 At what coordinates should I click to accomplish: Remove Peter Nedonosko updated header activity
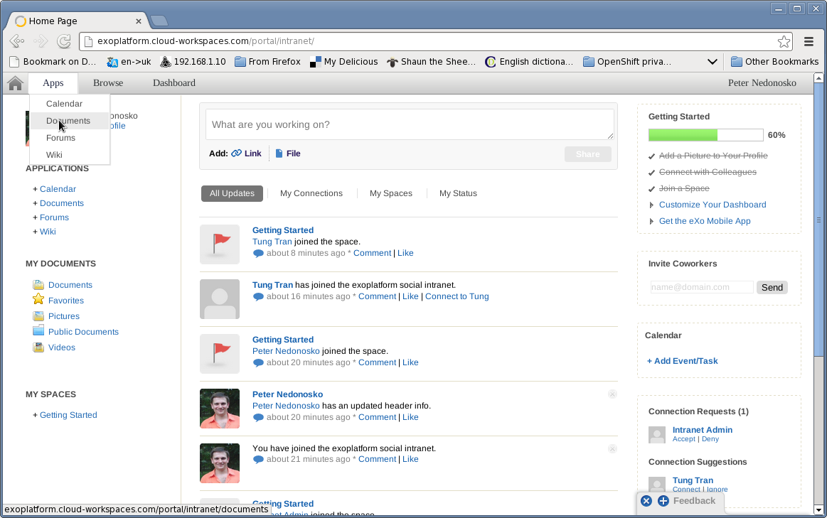coord(612,394)
